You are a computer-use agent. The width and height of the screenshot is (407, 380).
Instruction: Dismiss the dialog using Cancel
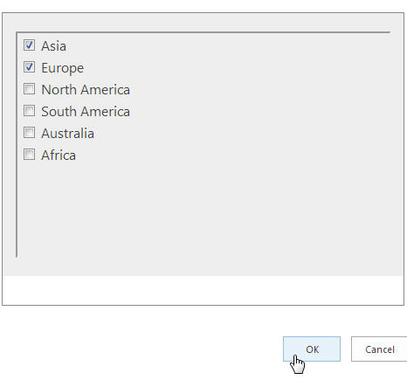[379, 349]
